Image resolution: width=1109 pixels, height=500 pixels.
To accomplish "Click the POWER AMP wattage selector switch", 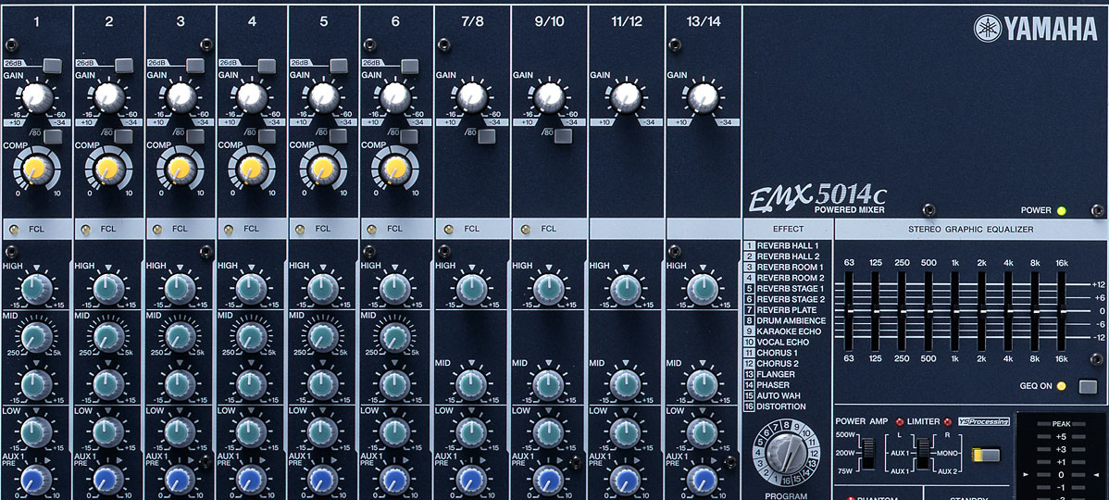I will pos(868,454).
